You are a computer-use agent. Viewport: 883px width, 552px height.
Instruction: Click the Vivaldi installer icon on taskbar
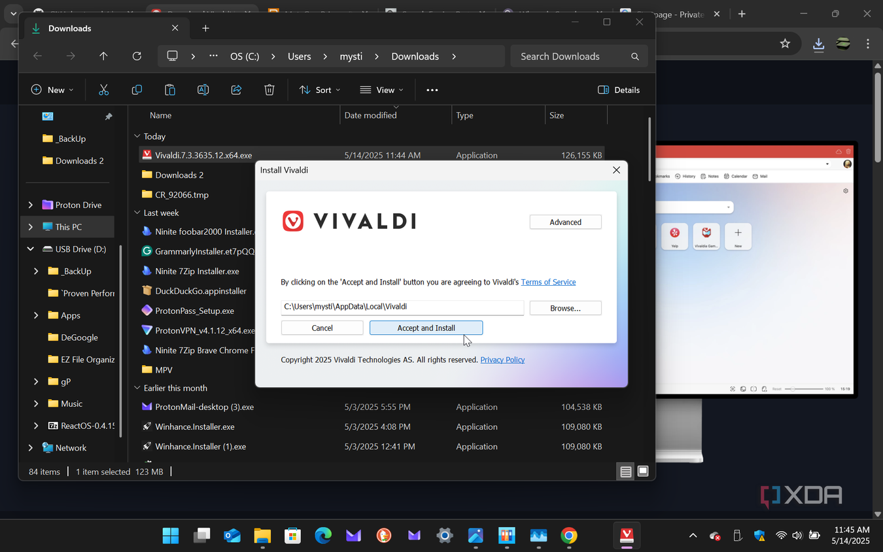point(627,536)
